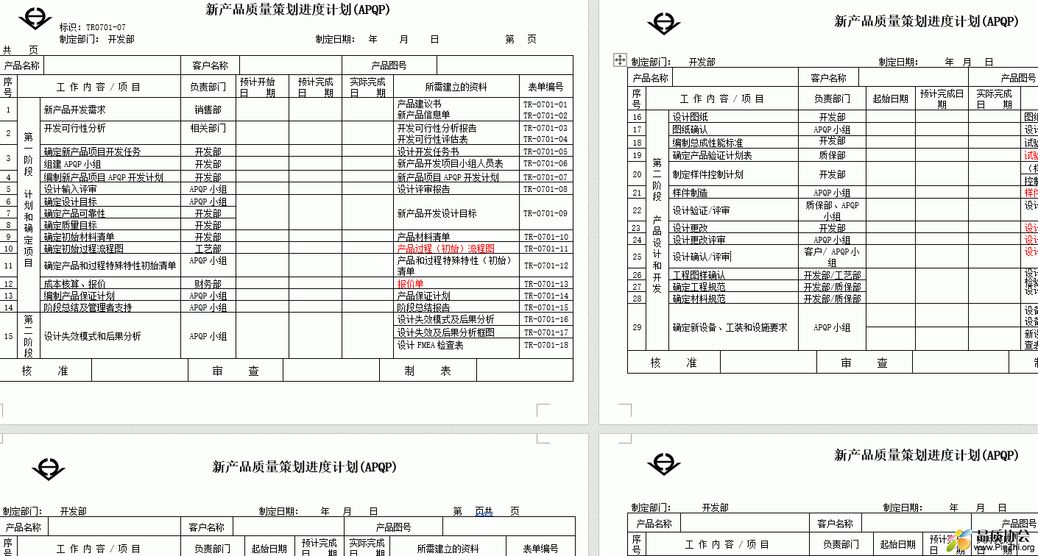
Task: Select 编制总成性能标准 work item
Action: 707,143
